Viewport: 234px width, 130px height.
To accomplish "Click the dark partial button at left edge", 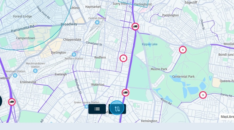I will click(x=1, y=101).
